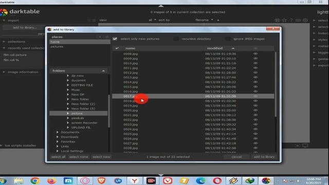Open darktable preferences gear icon
Viewport: 329px width, 185px height.
tap(305, 20)
